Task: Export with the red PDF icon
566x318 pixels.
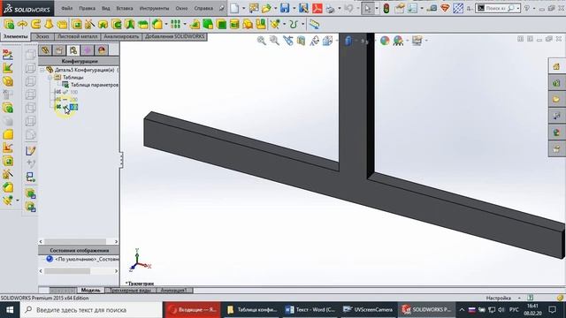Action: point(317,8)
